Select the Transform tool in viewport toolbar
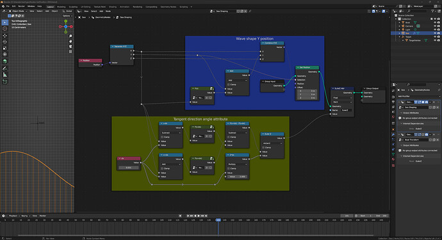 click(x=4, y=54)
